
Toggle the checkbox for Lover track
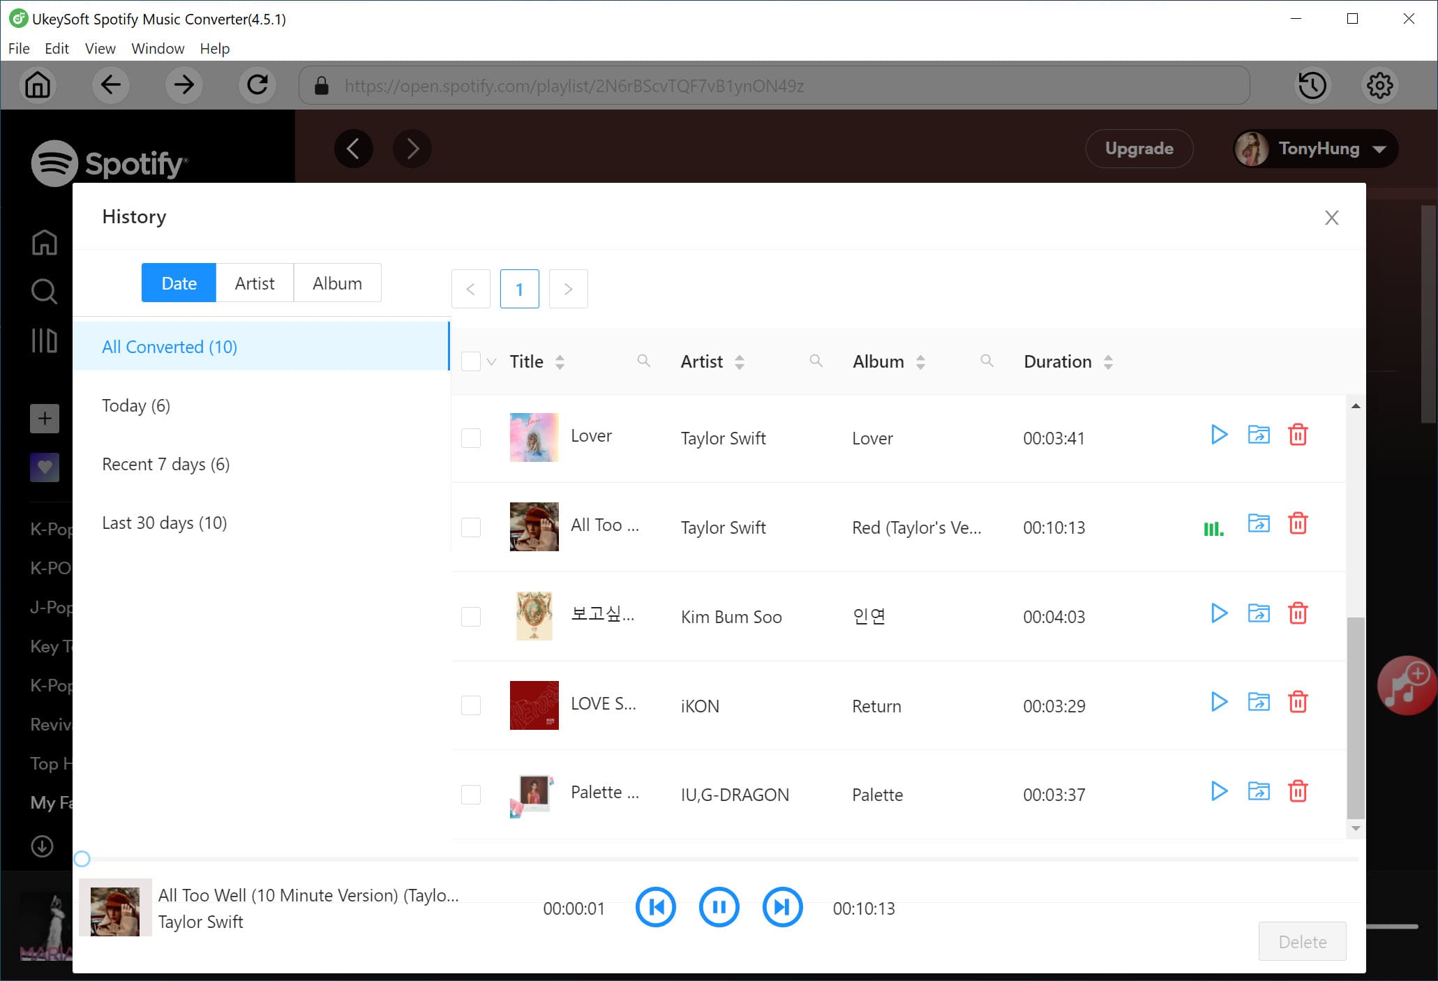point(472,437)
